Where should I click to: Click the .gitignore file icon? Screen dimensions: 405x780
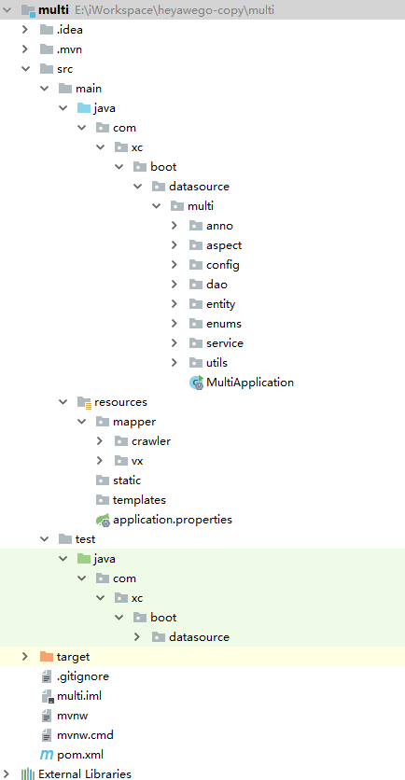coord(47,676)
